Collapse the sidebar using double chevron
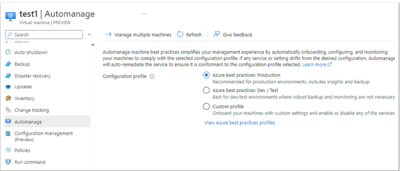The image size is (400, 171). tap(89, 35)
